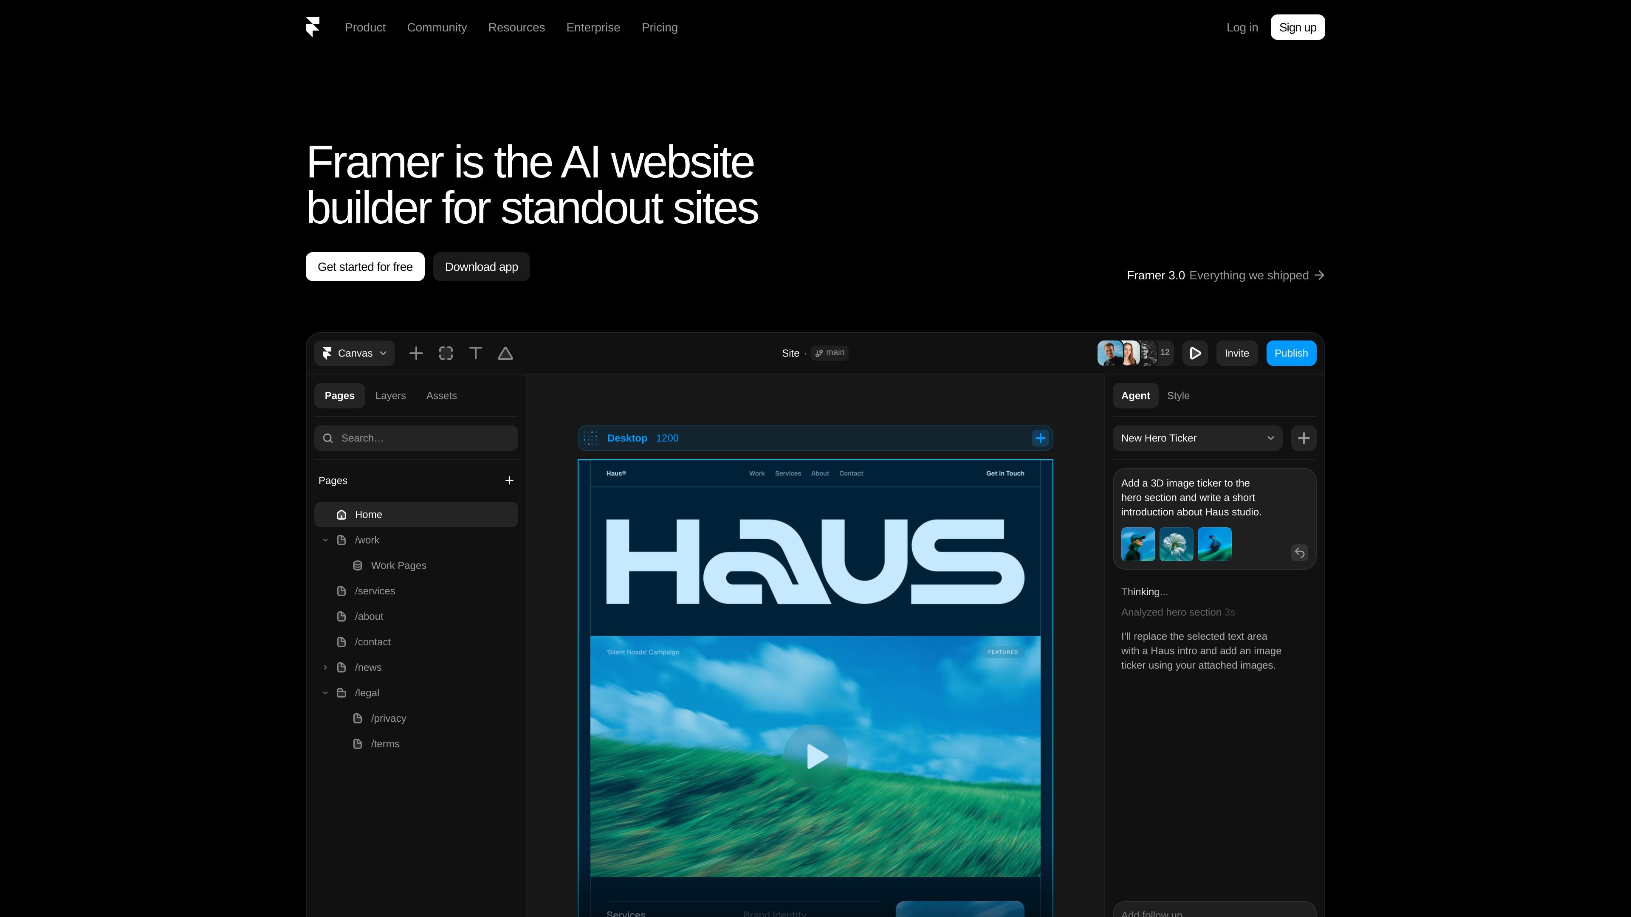Click Get in Touch in Haus preview
This screenshot has height=917, width=1631.
coord(1005,473)
